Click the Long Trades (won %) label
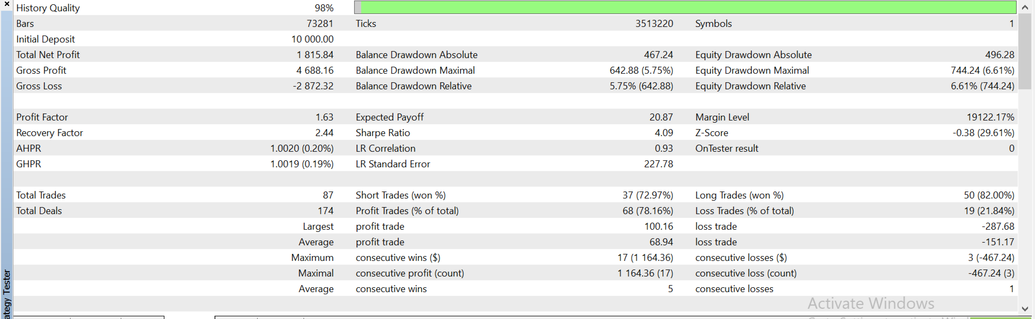1035x319 pixels. (739, 195)
